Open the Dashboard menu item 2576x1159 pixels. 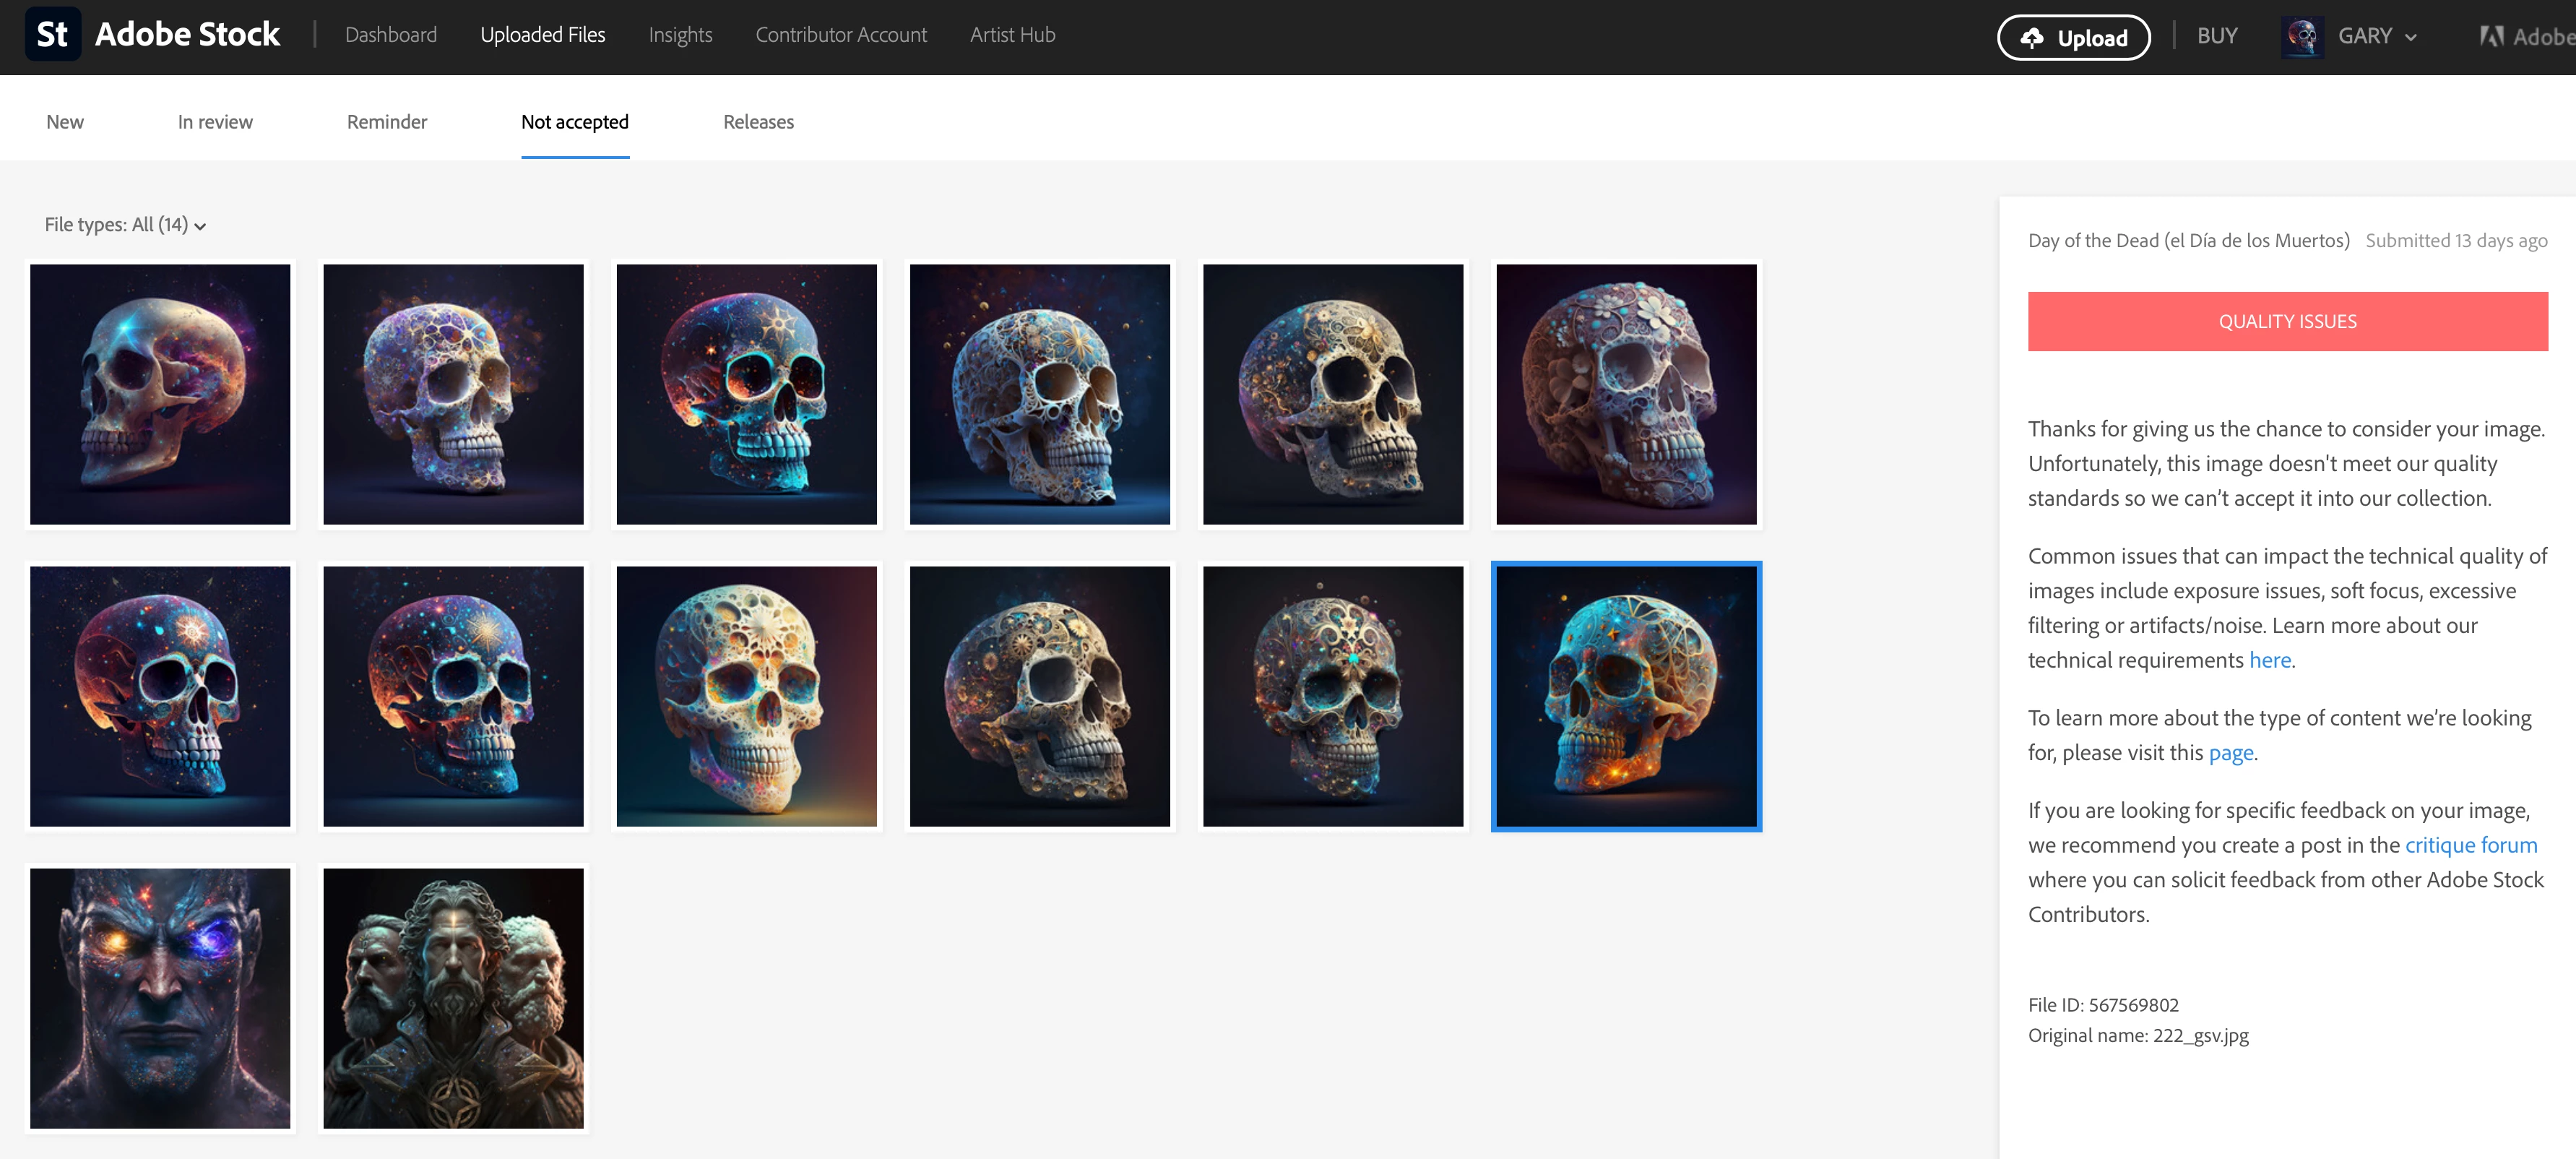[390, 35]
